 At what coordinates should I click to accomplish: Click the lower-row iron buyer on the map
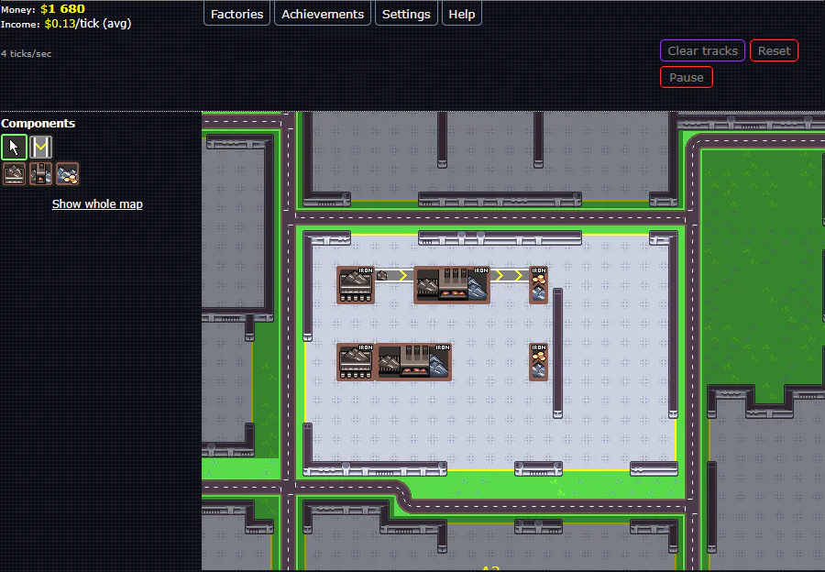coord(356,362)
